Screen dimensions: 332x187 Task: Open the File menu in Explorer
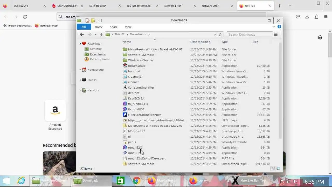84,27
